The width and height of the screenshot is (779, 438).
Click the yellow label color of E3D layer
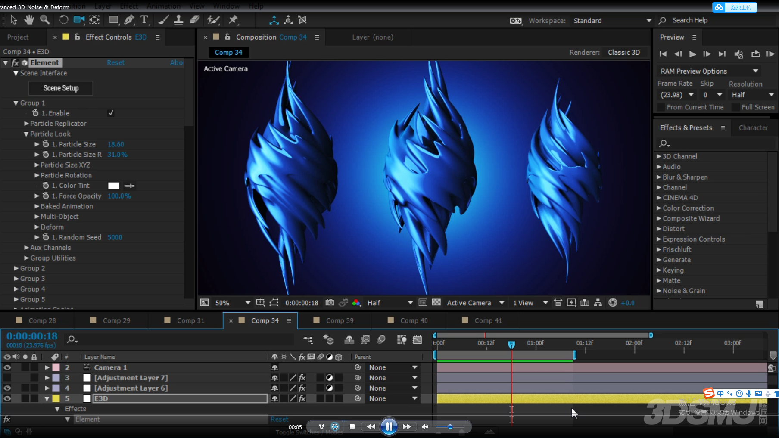pos(56,398)
